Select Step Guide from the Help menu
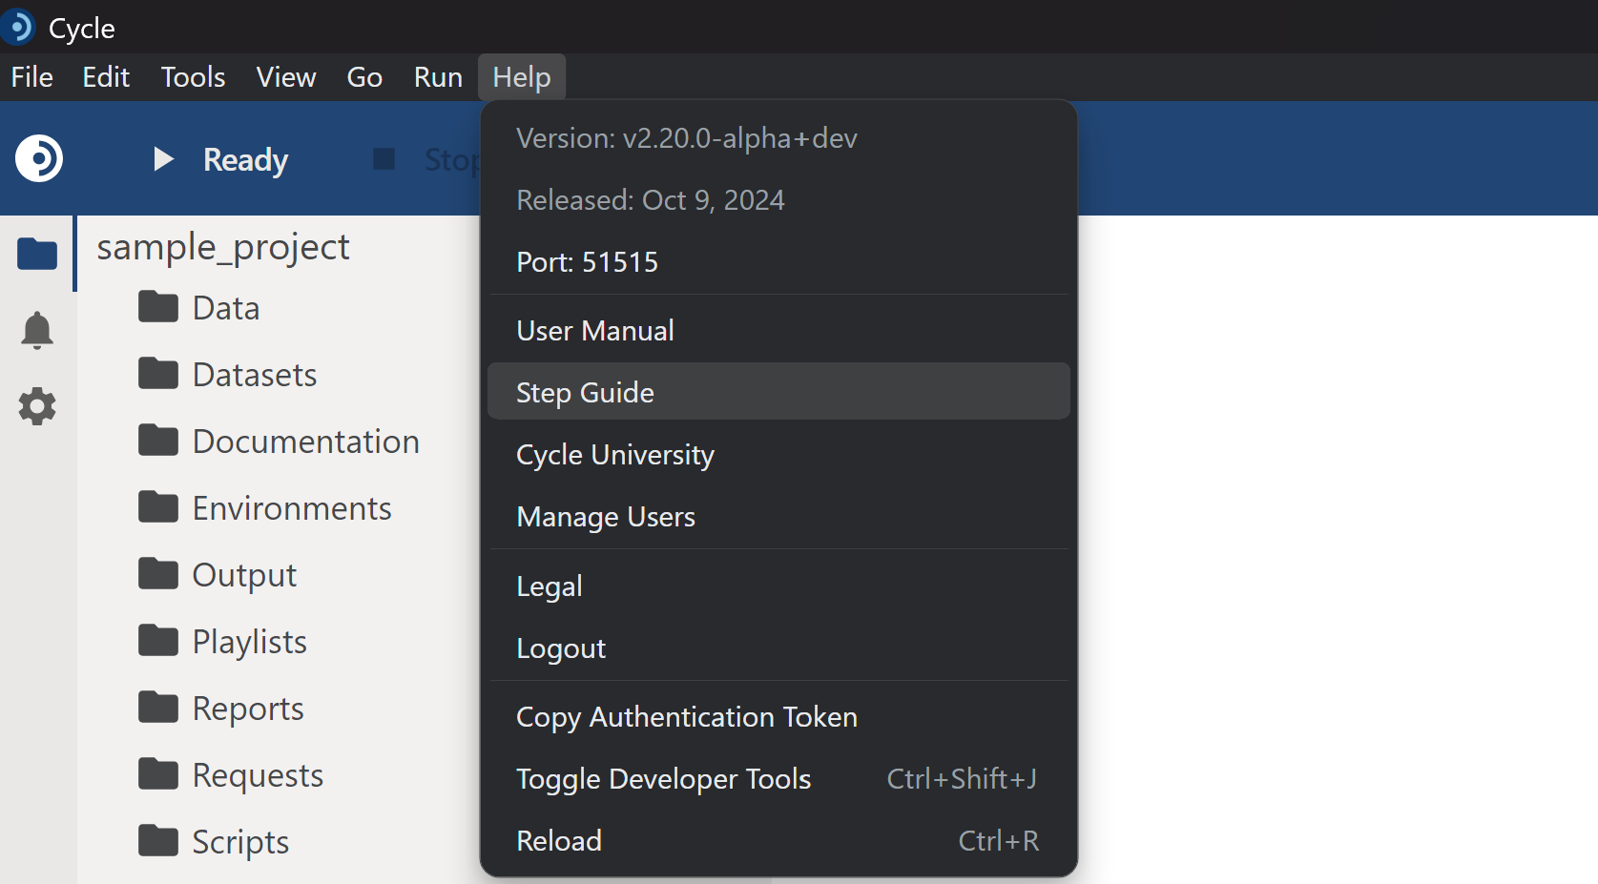The image size is (1598, 884). (x=584, y=391)
